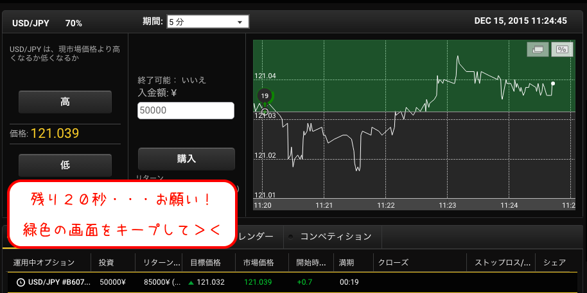Click the 運用中オプション column header
This screenshot has width=587, height=293.
click(44, 263)
